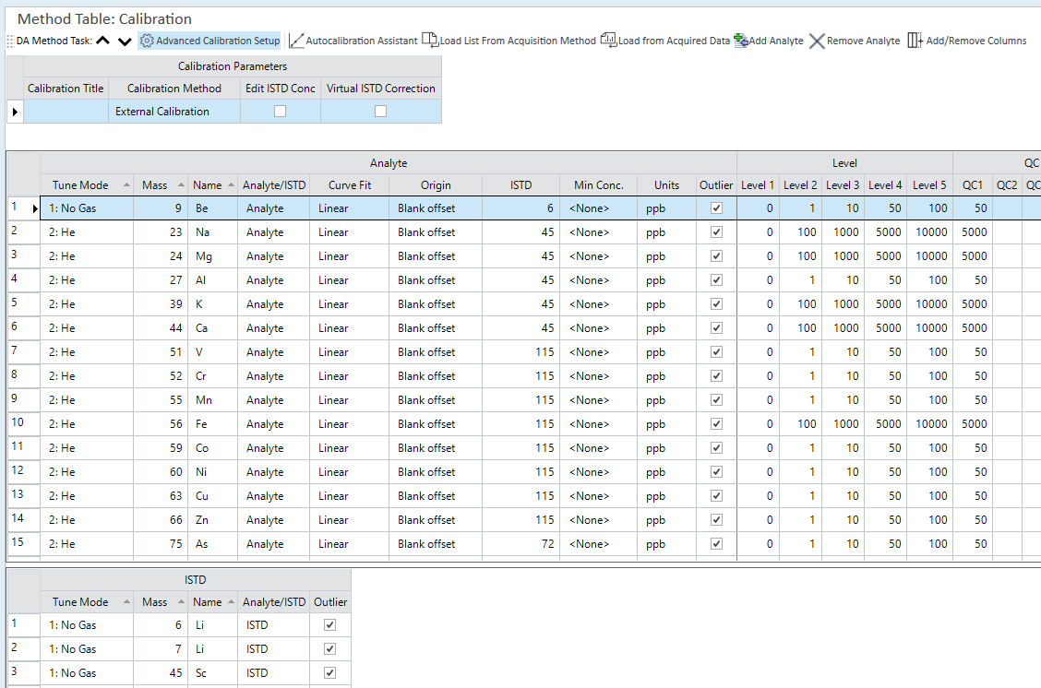This screenshot has width=1041, height=688.
Task: Sort ISTD table by Name header
Action: coord(212,601)
